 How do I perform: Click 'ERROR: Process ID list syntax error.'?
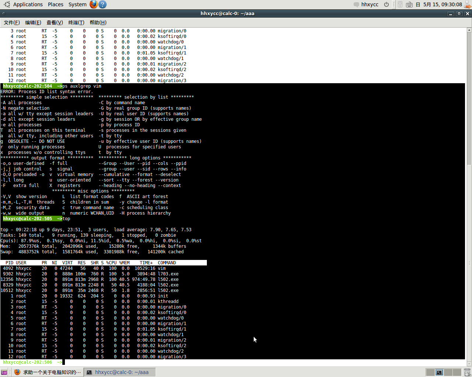[x=46, y=92]
